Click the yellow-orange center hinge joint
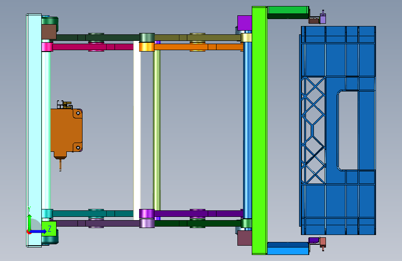Screen dimensions: 402x261 (x=147, y=47)
